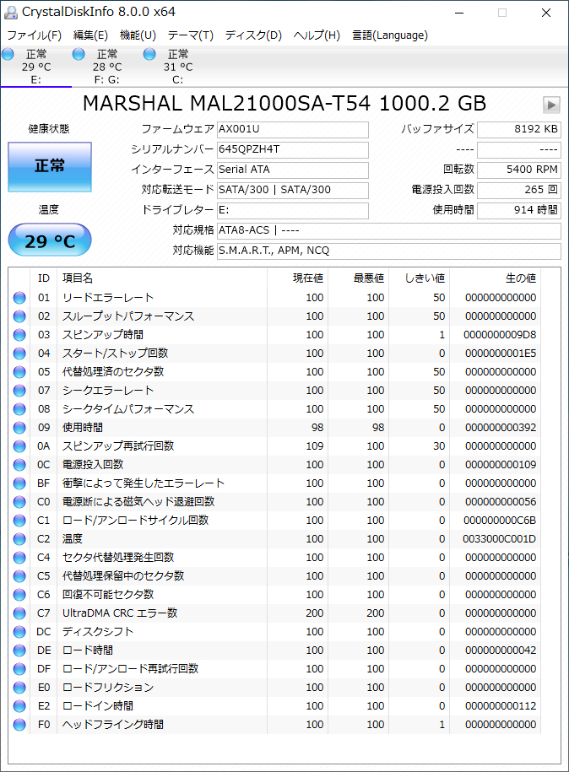This screenshot has width=569, height=772.
Task: Click the rotation rate field 5400 RPM
Action: click(518, 170)
